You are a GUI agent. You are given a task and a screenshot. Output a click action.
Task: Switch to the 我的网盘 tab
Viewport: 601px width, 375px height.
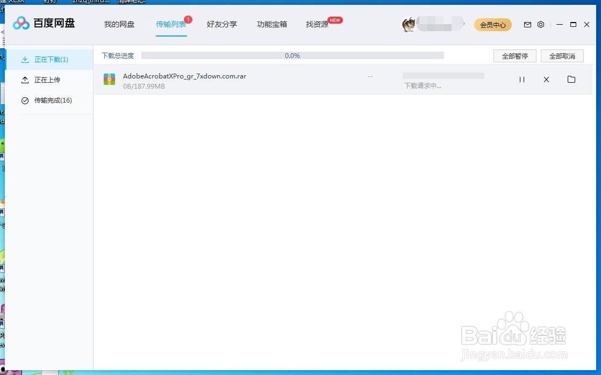tap(119, 24)
